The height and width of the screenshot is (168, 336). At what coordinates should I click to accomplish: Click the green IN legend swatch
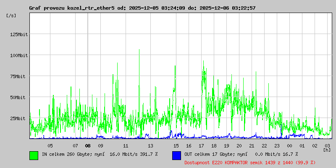click(x=34, y=155)
